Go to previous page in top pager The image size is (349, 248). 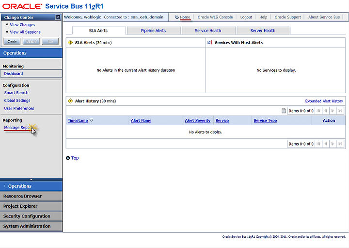click(x=326, y=111)
